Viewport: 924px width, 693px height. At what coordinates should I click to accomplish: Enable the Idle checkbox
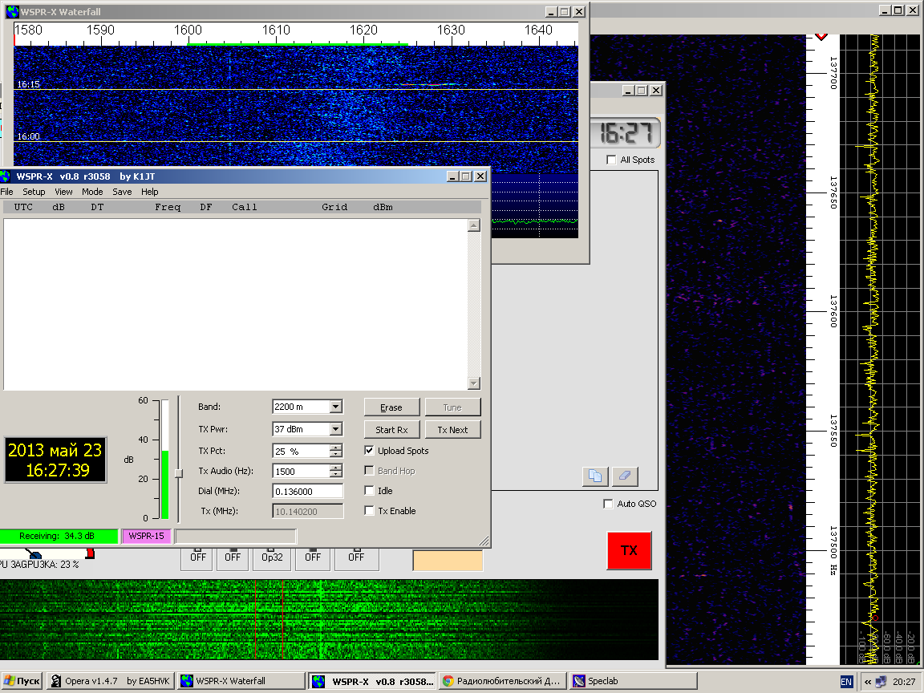(370, 491)
